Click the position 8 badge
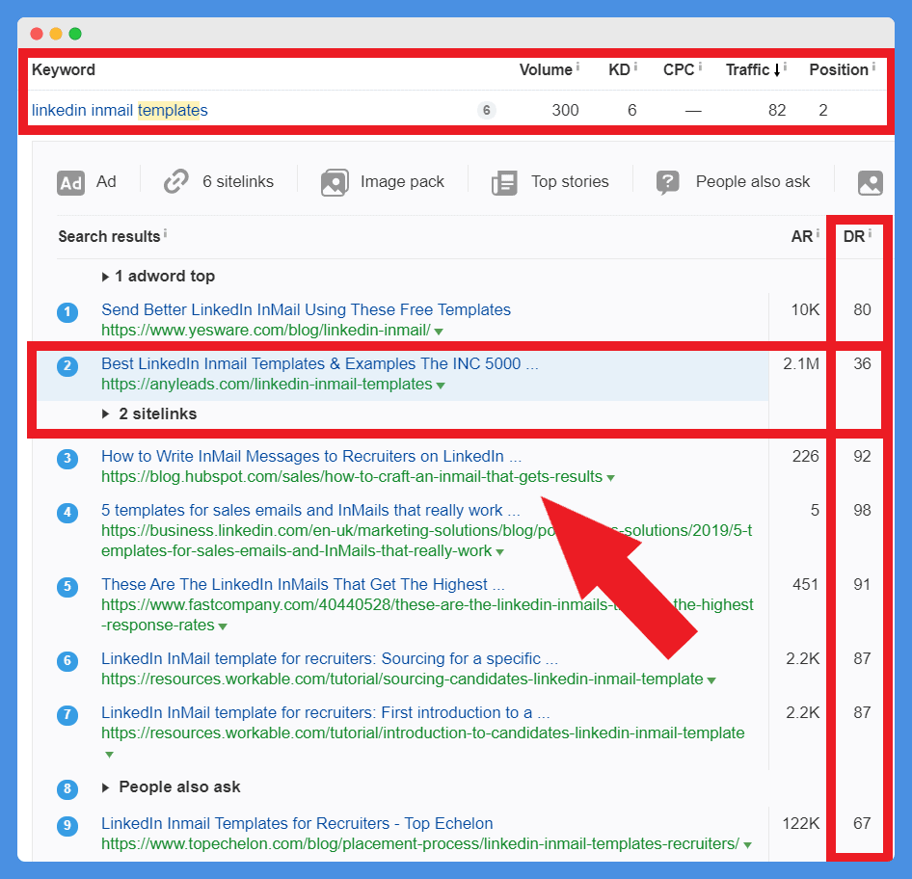 (x=67, y=789)
